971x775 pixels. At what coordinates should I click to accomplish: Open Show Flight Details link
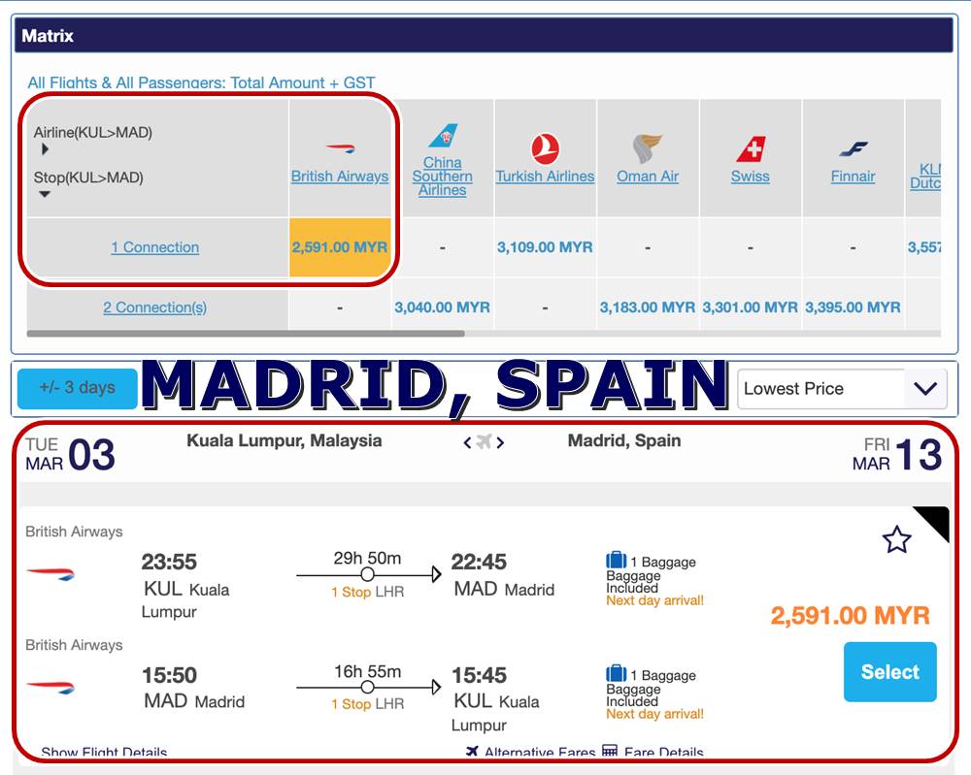(x=104, y=752)
